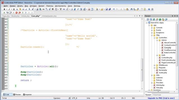Switch to the Article.php tab
Image resolution: width=179 pixels, height=100 pixels.
[25, 16]
